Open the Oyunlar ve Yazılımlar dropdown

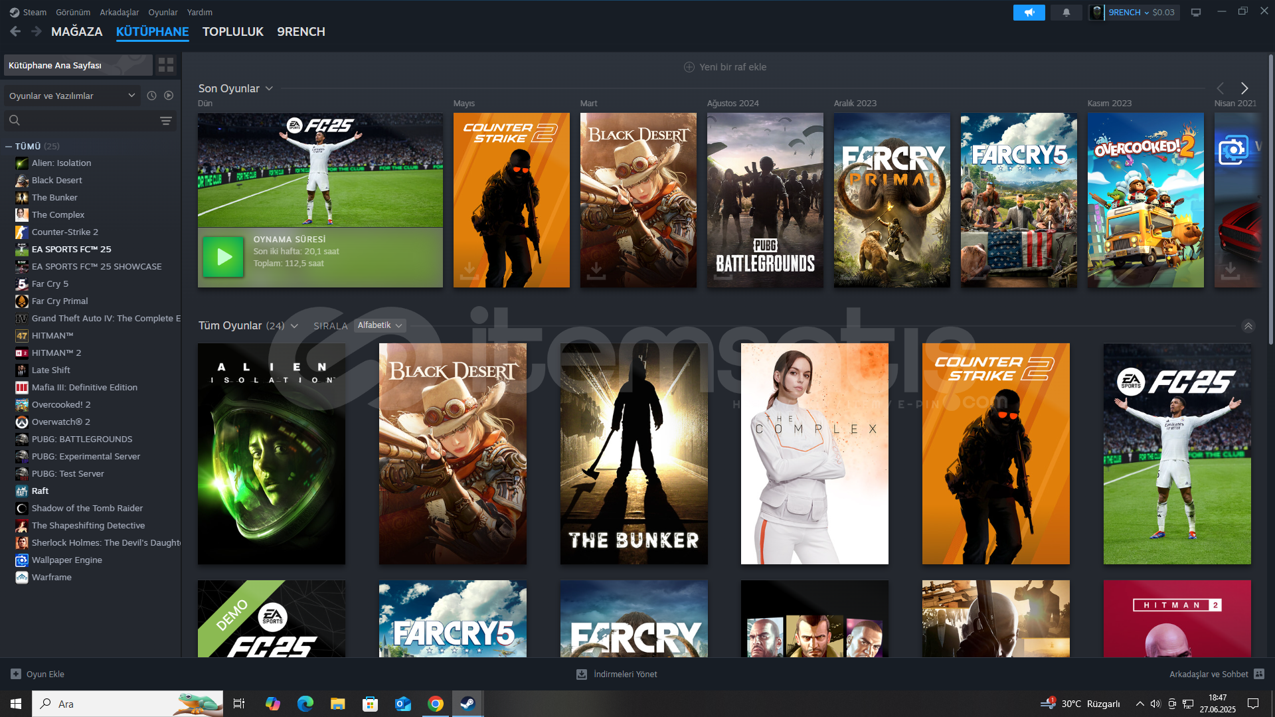pyautogui.click(x=72, y=96)
